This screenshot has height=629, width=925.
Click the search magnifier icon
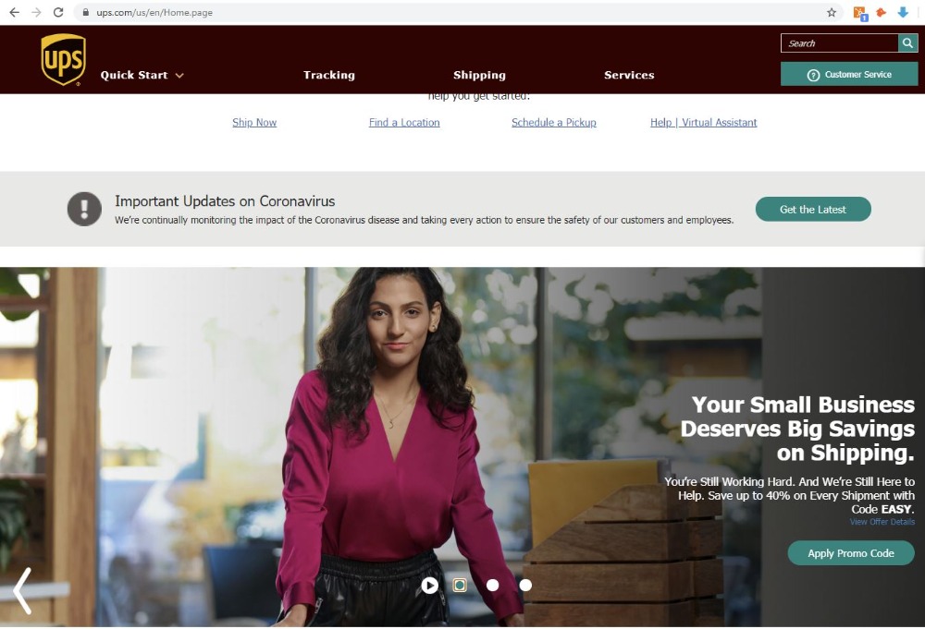[x=908, y=43]
